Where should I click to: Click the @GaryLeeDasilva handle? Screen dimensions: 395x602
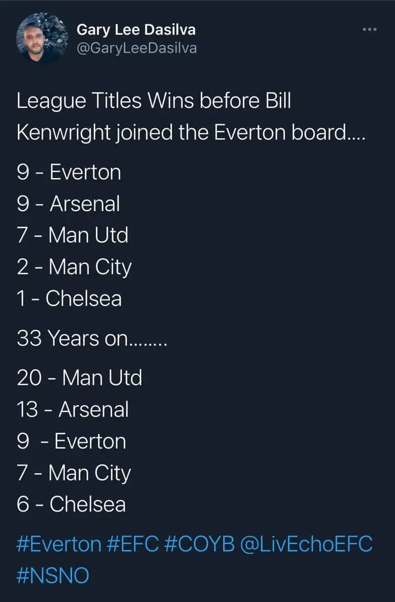pos(136,48)
